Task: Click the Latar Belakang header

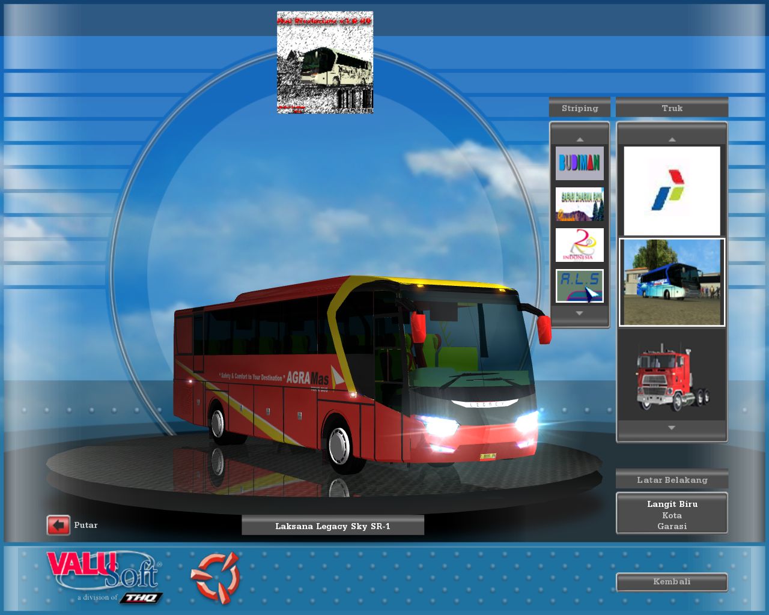Action: click(672, 479)
